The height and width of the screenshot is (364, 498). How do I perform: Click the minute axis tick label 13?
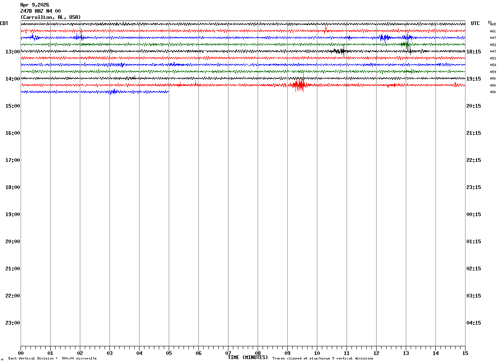tap(406, 353)
